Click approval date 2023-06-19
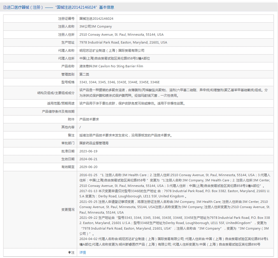 (88, 151)
